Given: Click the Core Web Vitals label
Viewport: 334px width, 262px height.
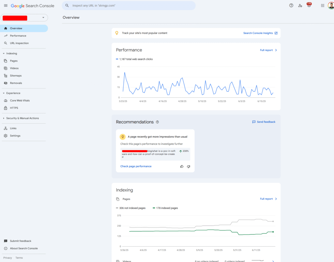Looking at the screenshot, I should (20, 100).
